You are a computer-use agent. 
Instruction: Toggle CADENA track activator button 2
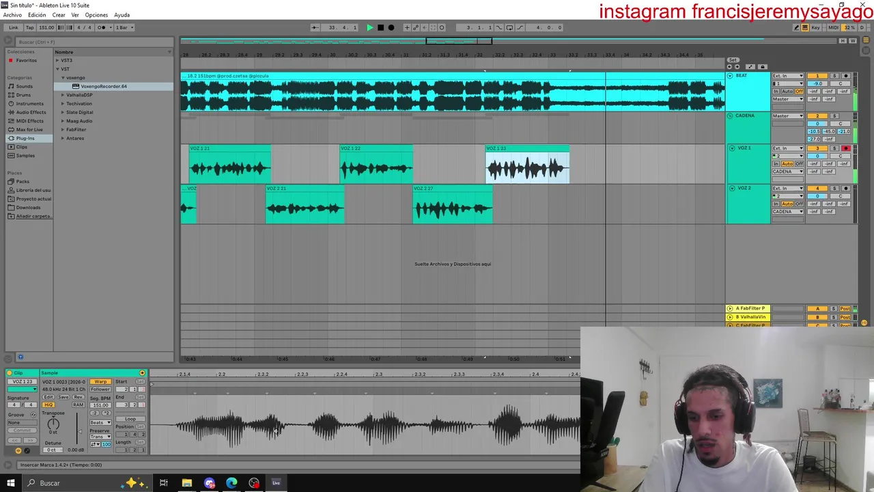(x=817, y=116)
